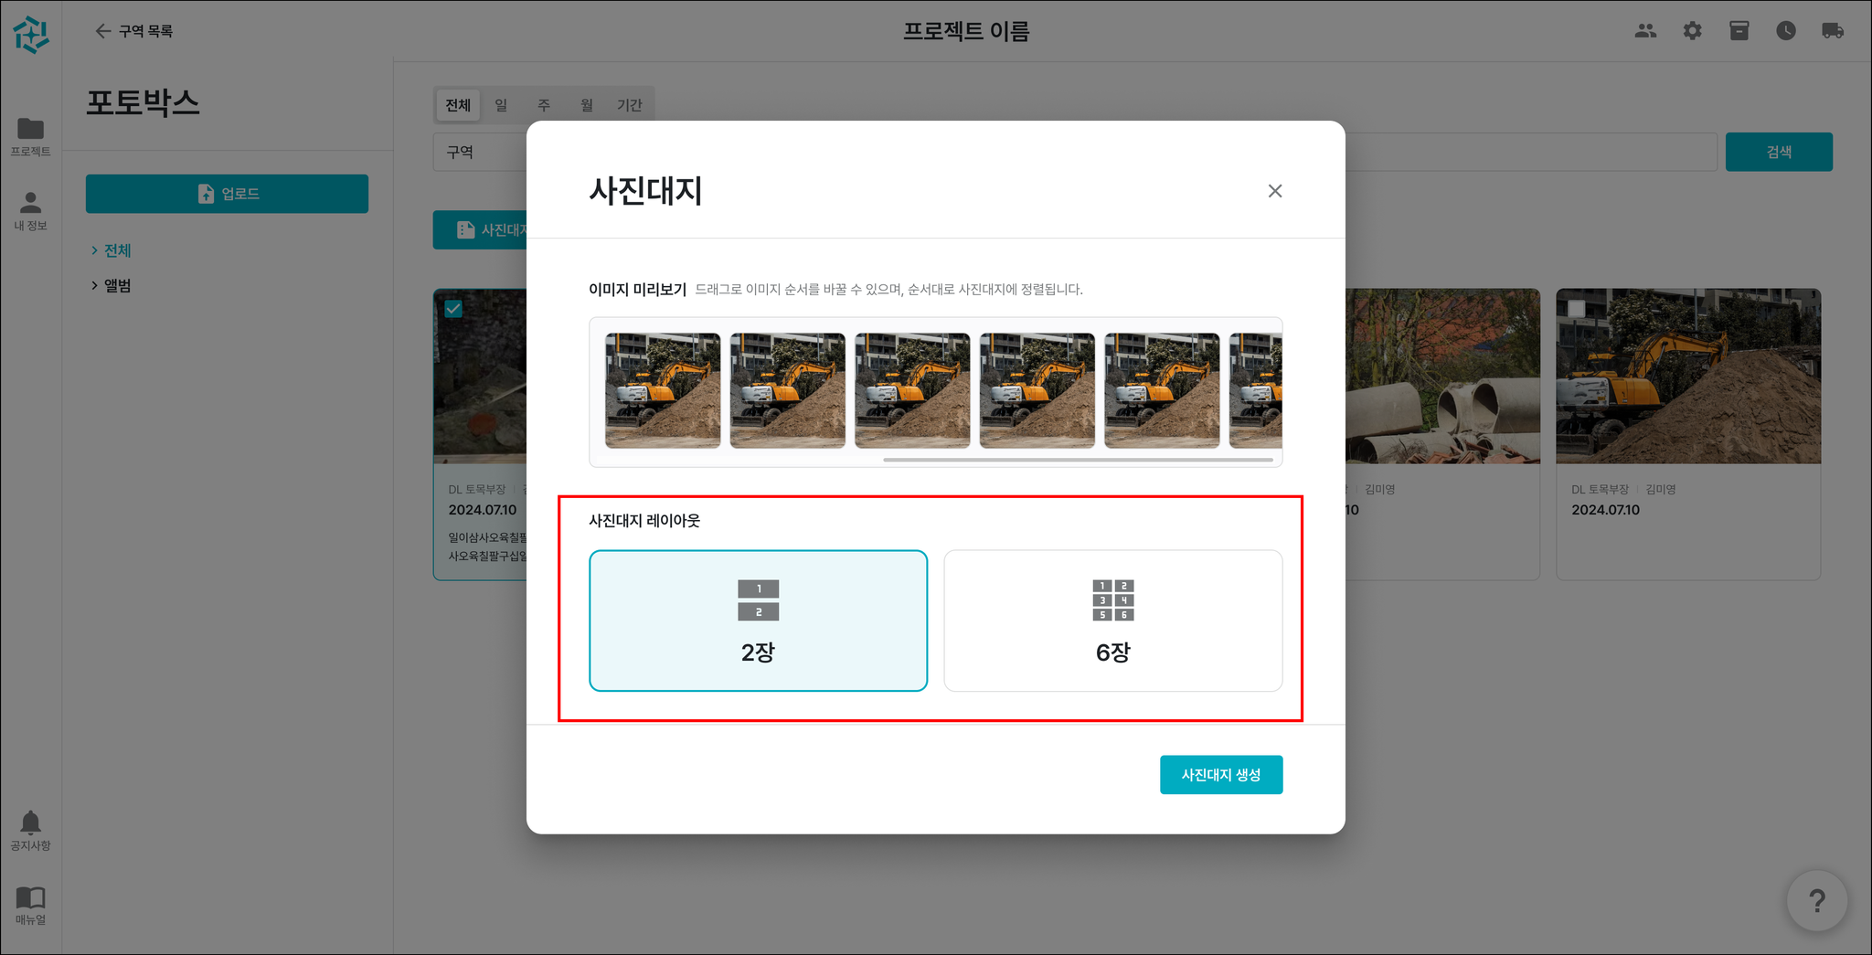
Task: Open the 매뉴얼 book icon
Action: 30,906
